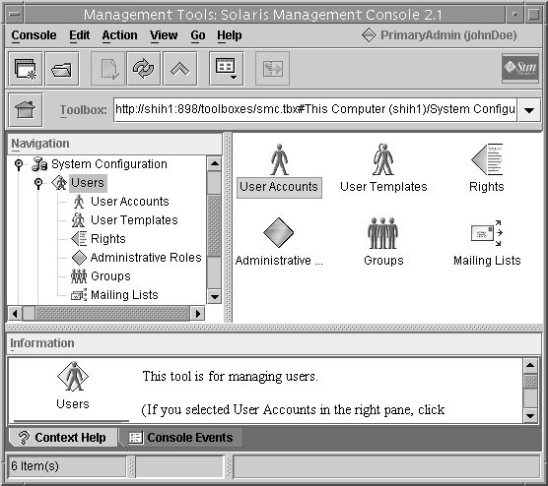Click the Users icon in Information pane
Image resolution: width=548 pixels, height=486 pixels.
[x=73, y=377]
